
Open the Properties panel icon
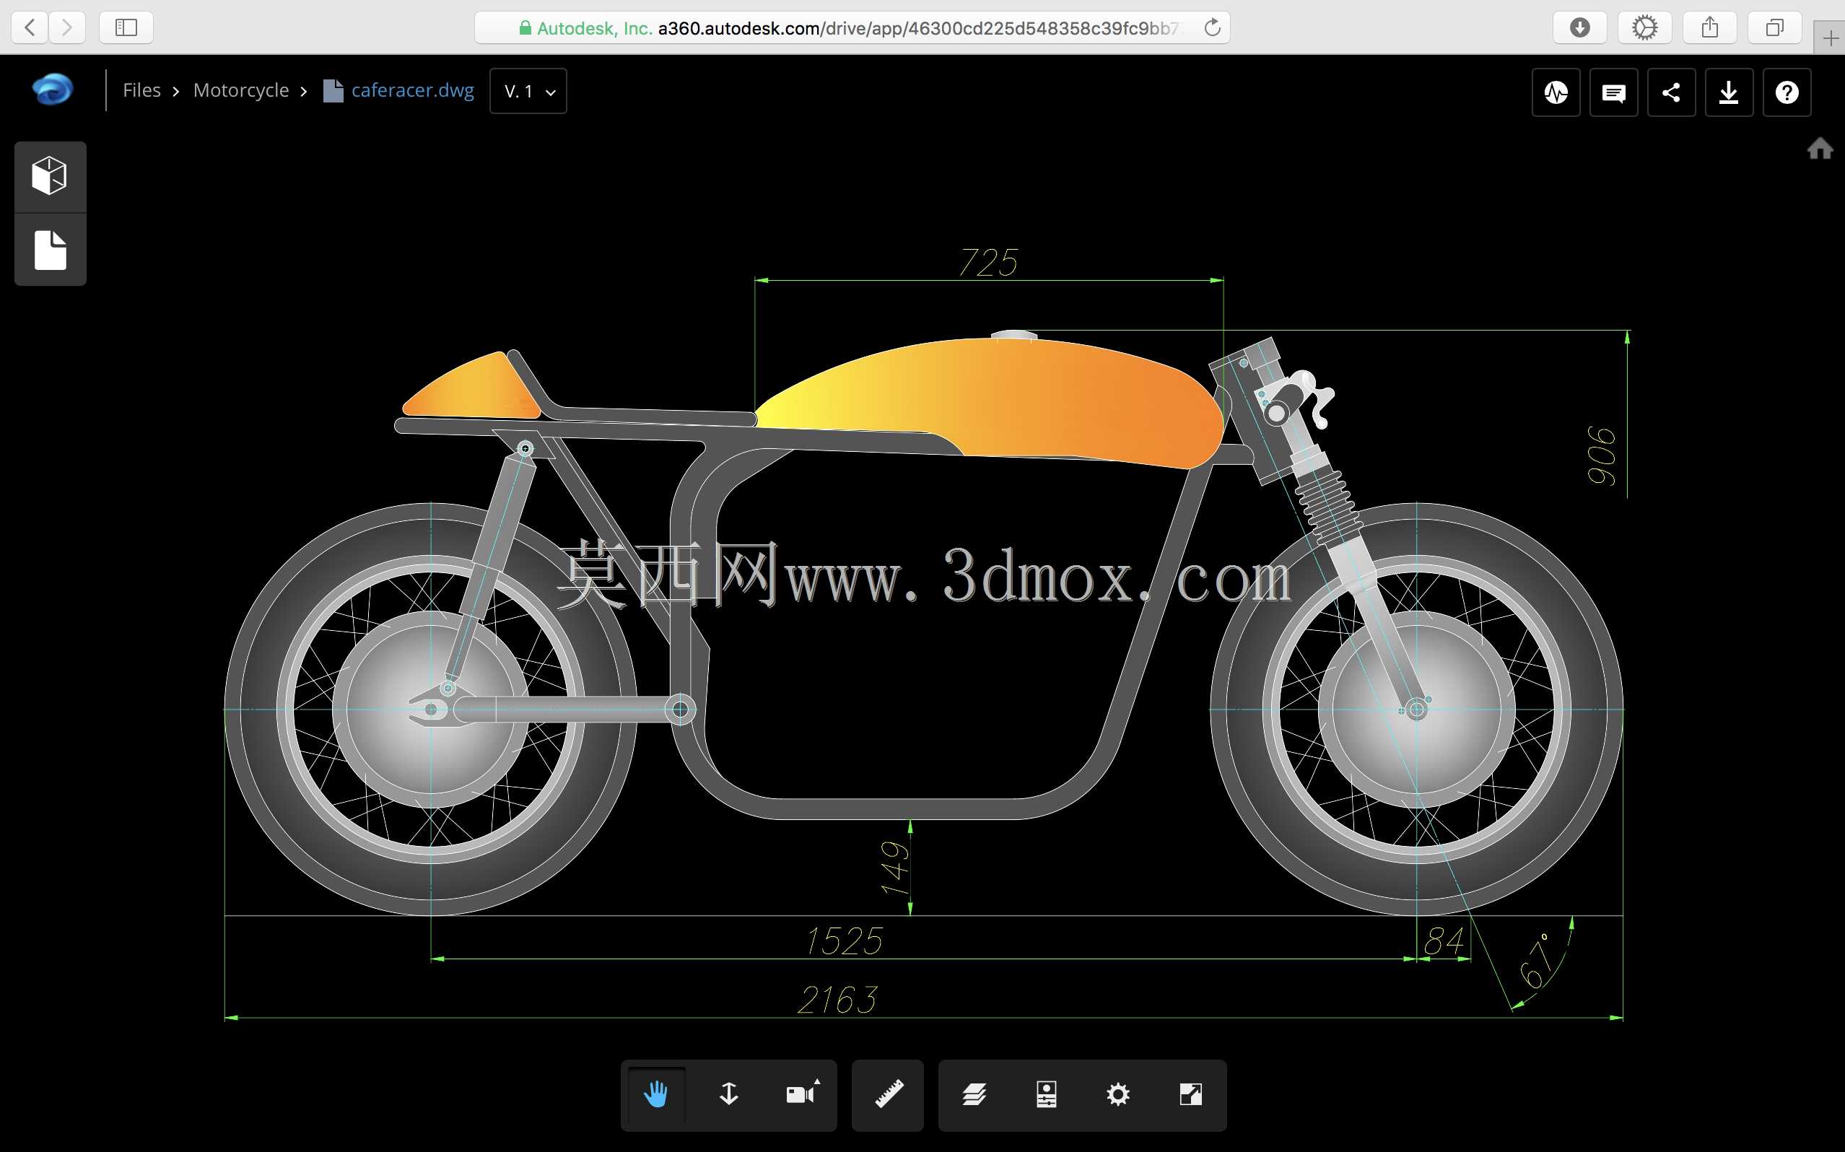click(x=1047, y=1095)
